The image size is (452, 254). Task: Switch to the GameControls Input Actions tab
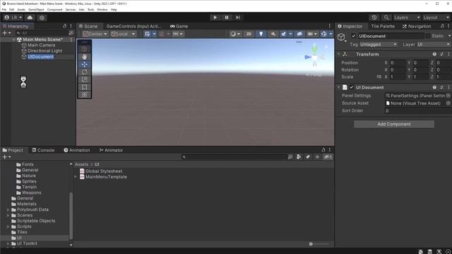133,26
